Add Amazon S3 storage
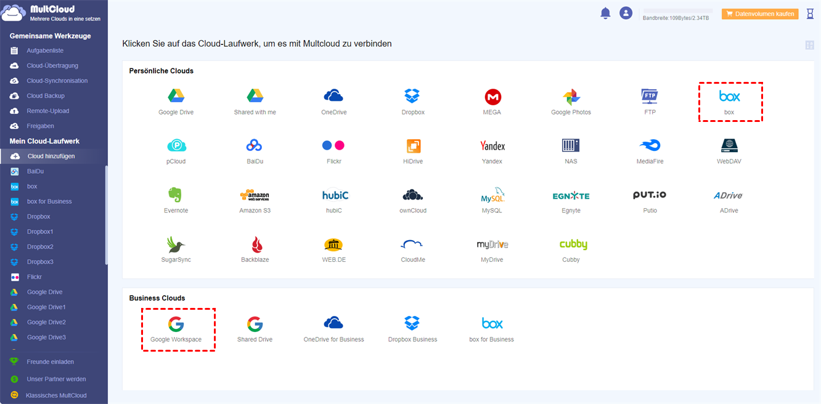 [x=255, y=201]
